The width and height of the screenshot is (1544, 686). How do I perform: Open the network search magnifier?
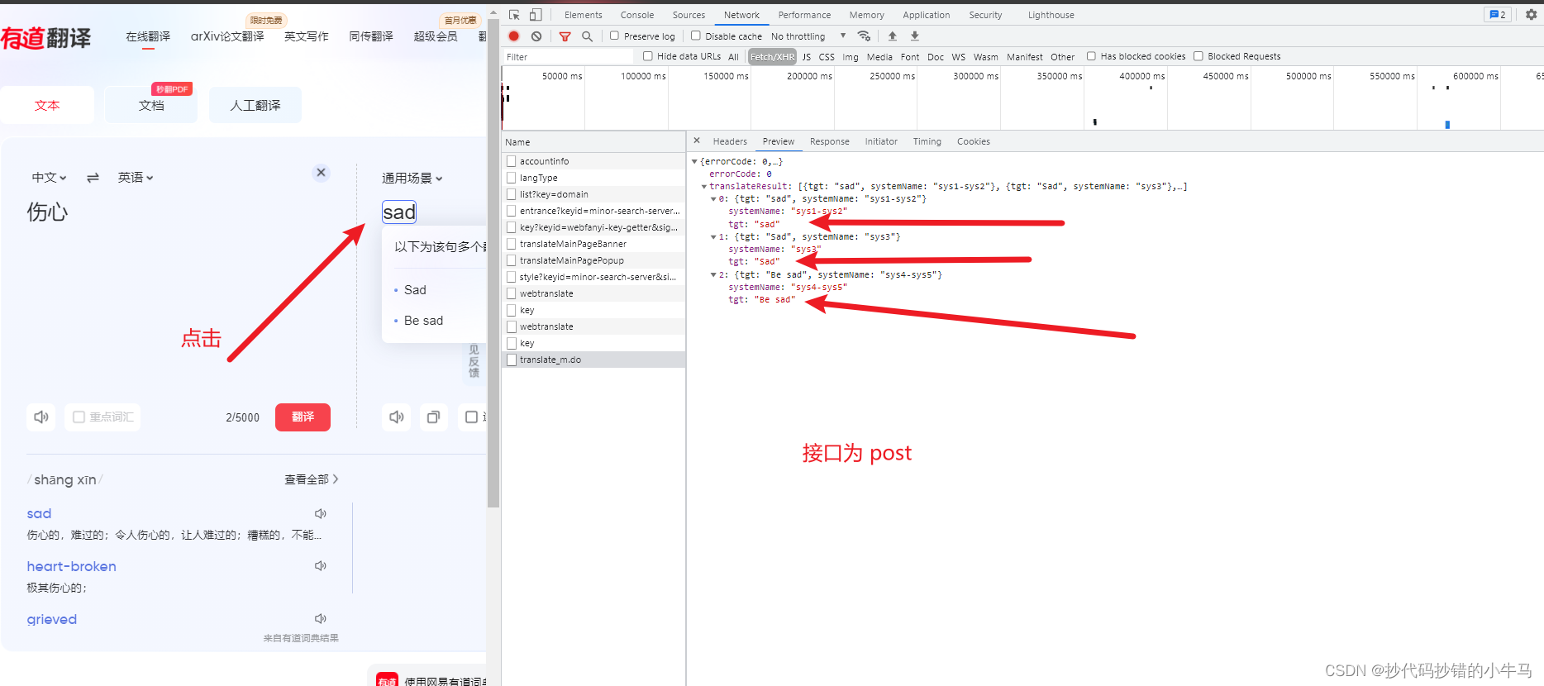587,36
